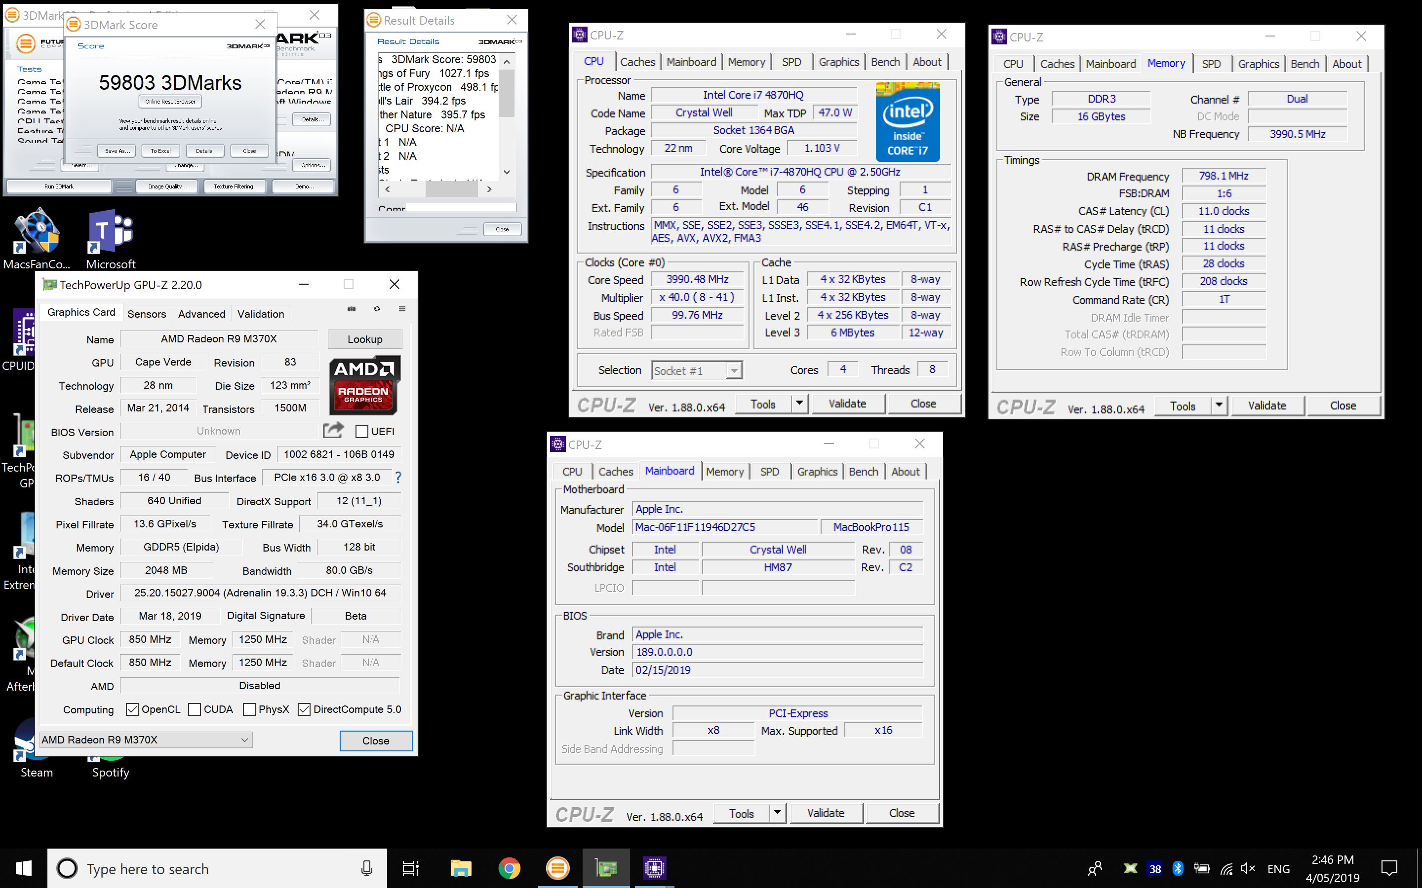Open the Socket #1 selection dropdown
Screen dimensions: 1422x888
[x=733, y=370]
